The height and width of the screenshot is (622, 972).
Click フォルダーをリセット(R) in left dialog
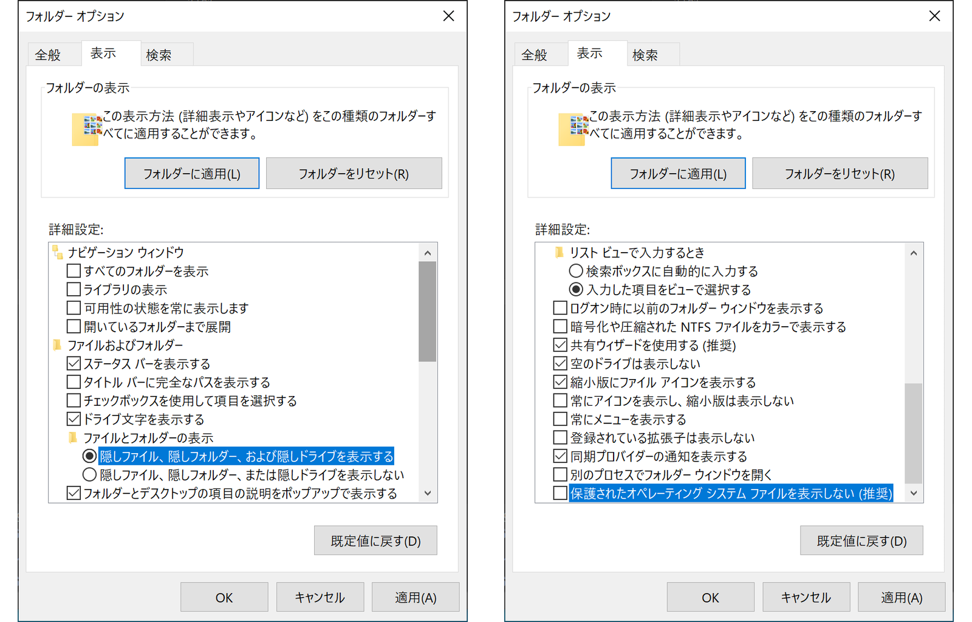pos(354,173)
